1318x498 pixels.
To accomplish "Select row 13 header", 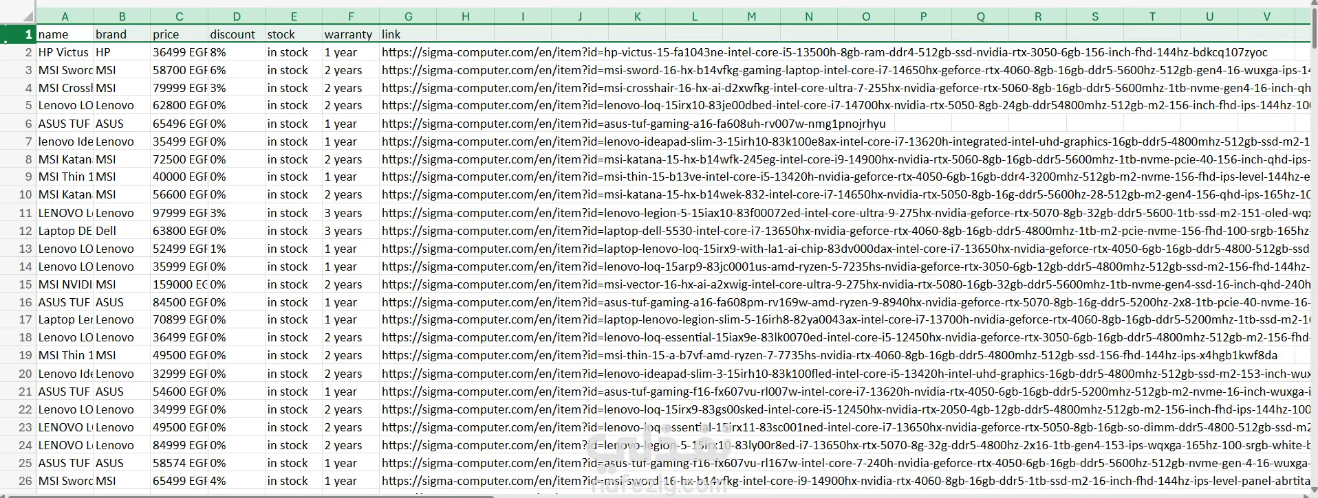I will click(x=18, y=249).
